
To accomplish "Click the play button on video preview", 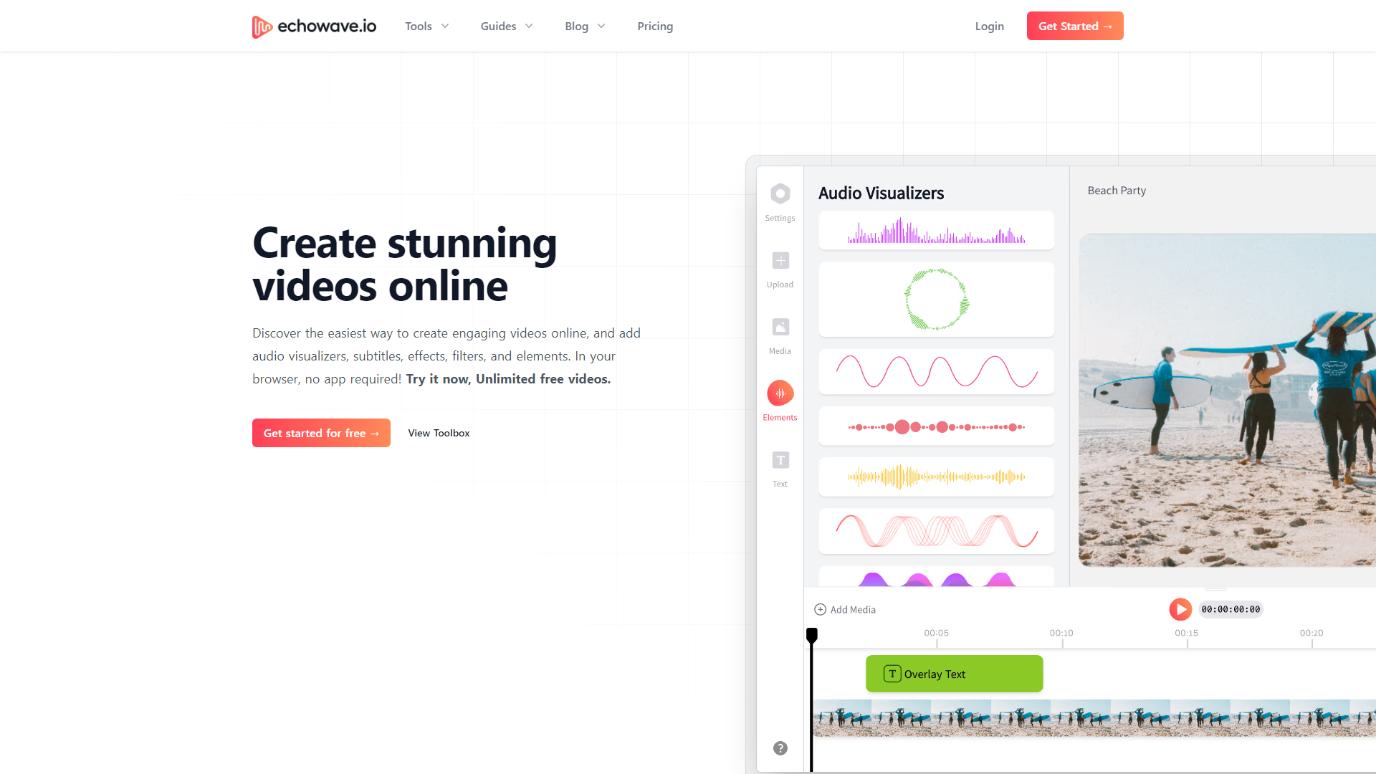I will [1180, 608].
